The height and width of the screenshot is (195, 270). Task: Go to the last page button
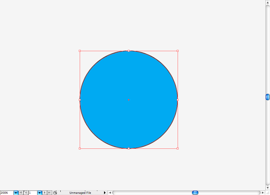click(x=50, y=193)
